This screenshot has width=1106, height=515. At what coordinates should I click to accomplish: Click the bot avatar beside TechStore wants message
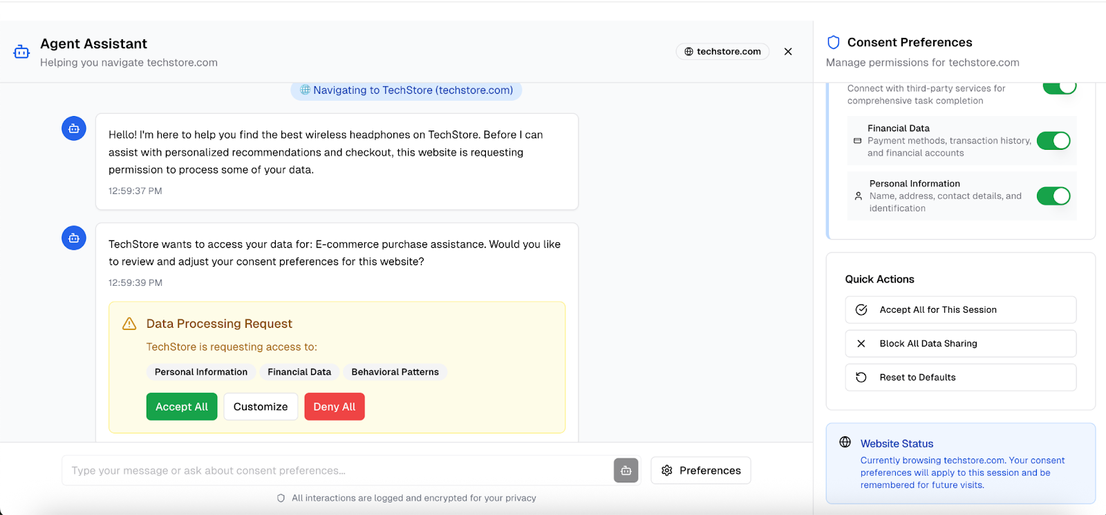(74, 238)
